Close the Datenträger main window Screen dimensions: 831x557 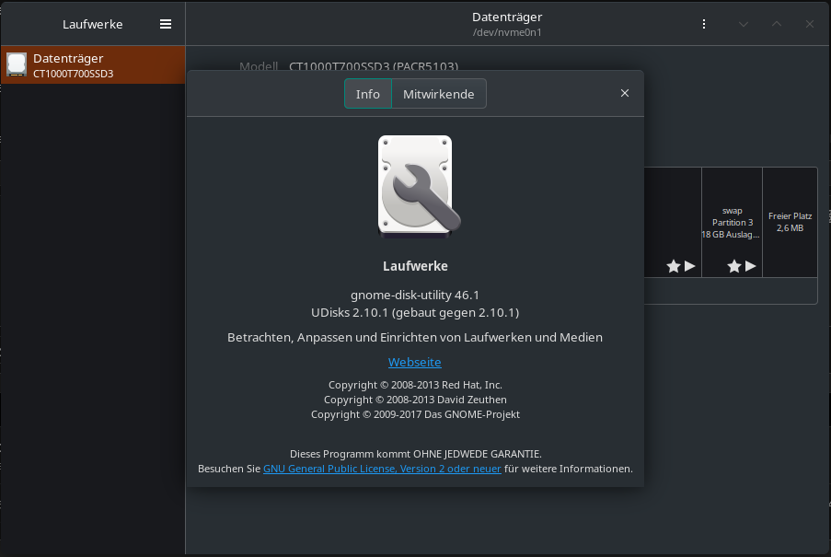(x=809, y=24)
